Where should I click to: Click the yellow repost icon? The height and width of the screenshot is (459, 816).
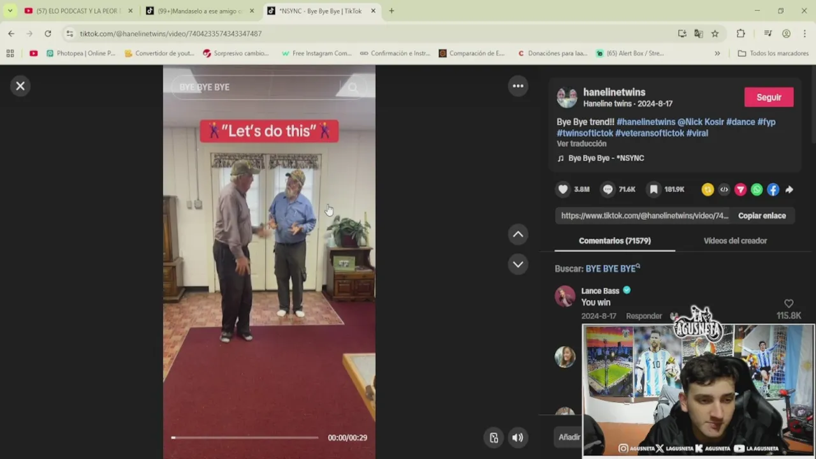[708, 189]
